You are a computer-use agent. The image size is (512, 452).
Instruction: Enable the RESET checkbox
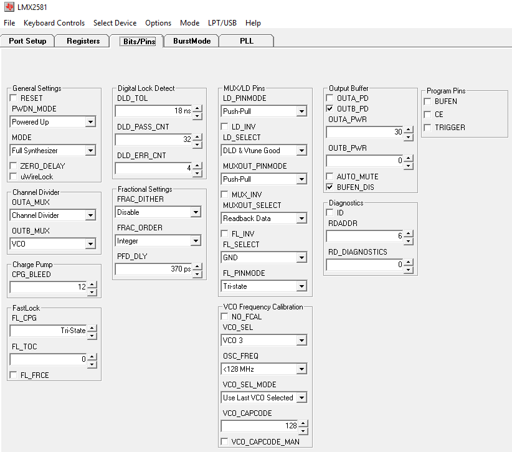[13, 98]
